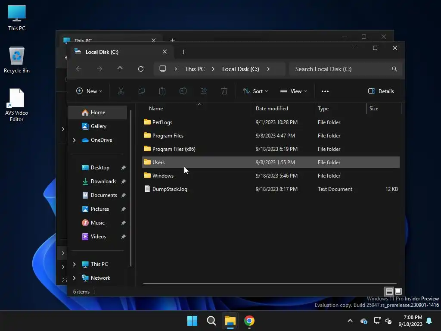Add a new tab with plus button
The image size is (441, 331).
click(183, 52)
